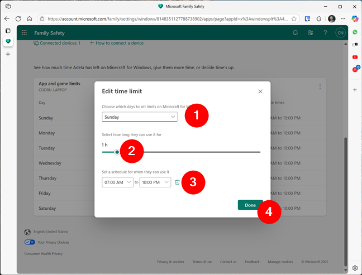Open the browser home page
Screen dimensions: 362x275
(29, 18)
